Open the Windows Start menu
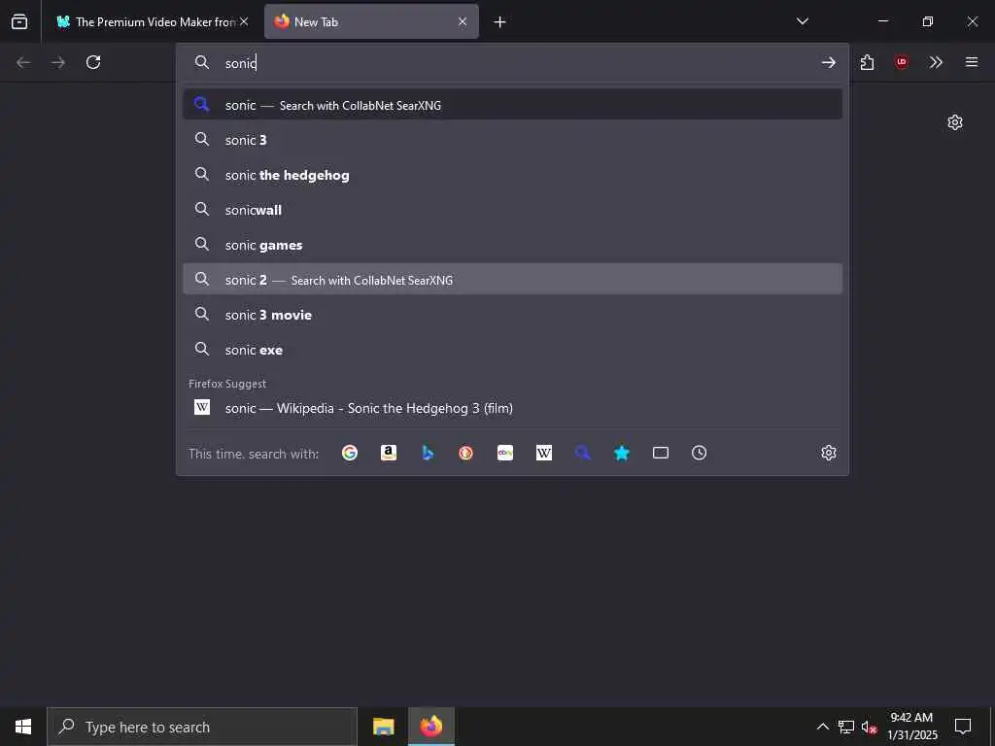Image resolution: width=995 pixels, height=746 pixels. (x=23, y=727)
